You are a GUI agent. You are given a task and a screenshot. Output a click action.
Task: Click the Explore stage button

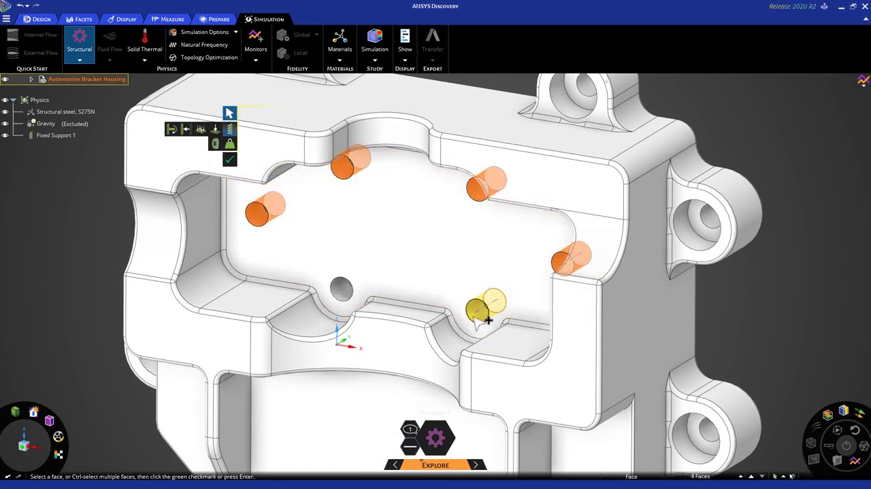pos(435,465)
